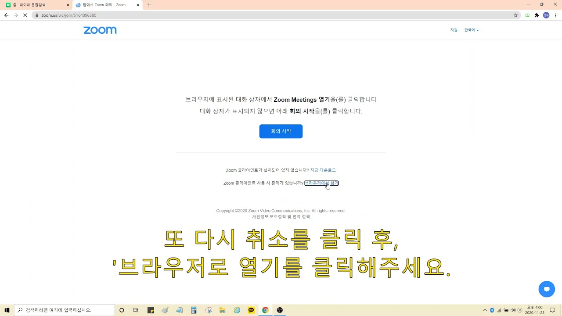Click the Windows taskbar search box

click(x=64, y=310)
